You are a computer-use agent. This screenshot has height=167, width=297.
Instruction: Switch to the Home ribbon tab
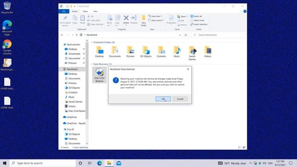point(75,11)
